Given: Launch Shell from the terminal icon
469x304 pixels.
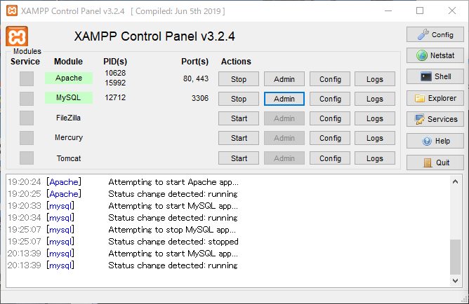Looking at the screenshot, I should [435, 77].
